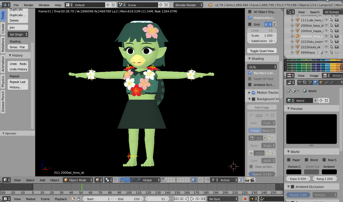Screen dimensions: 343x202
Task: Switch to the Animation tool shelf tab
Action: coord(3,64)
